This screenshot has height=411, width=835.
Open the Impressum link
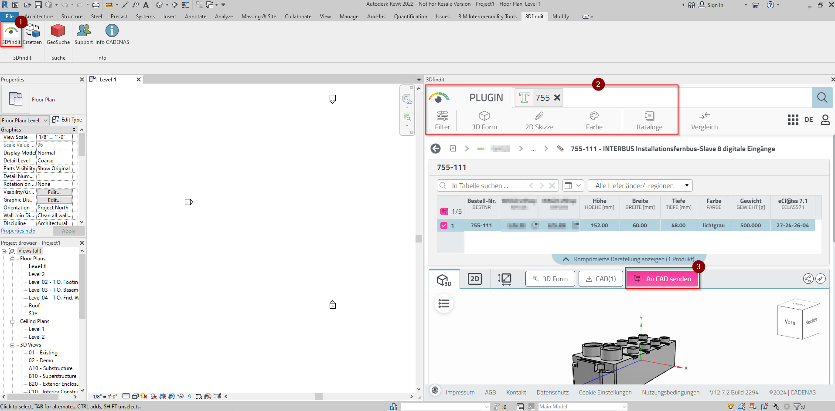click(x=460, y=392)
